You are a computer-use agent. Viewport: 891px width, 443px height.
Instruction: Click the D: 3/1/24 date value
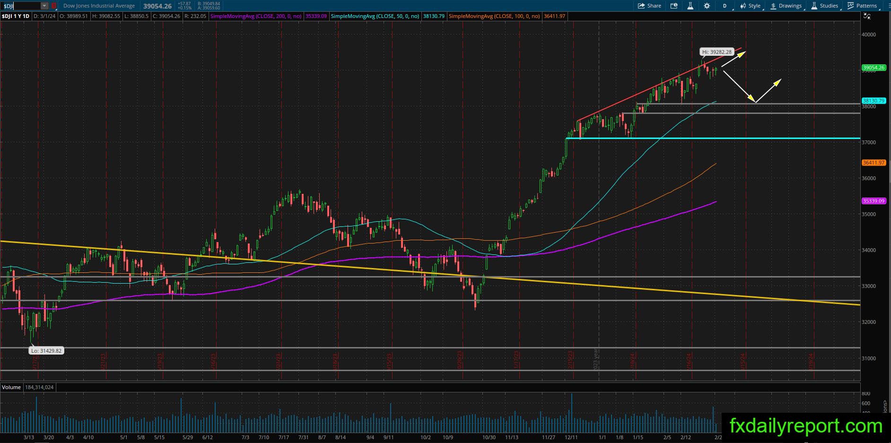[x=45, y=16]
